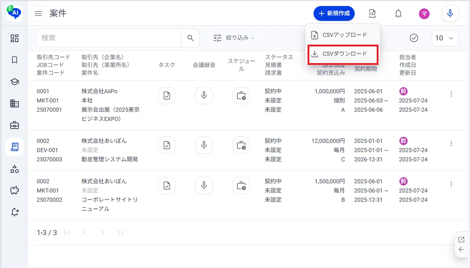Click the open-in-new-window icon at right edge
This screenshot has height=268, width=470.
point(462,240)
